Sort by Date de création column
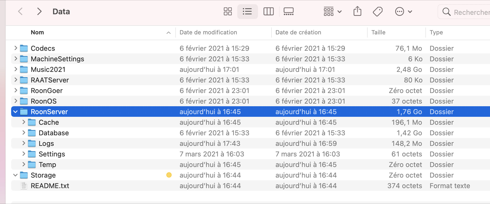490x204 pixels. click(298, 32)
